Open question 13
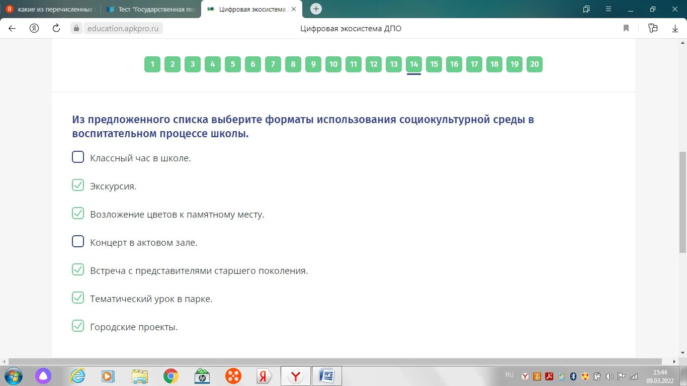This screenshot has height=386, width=687. pos(394,64)
